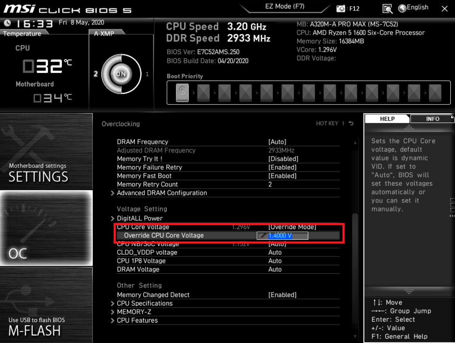Click the back arrow next to HOT KEY
455x343 pixels.
pyautogui.click(x=351, y=123)
